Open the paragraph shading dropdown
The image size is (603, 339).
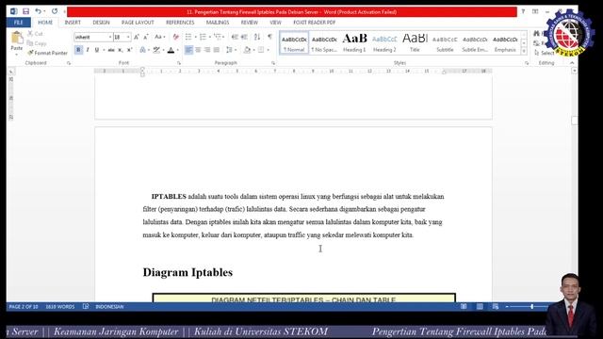[253, 50]
